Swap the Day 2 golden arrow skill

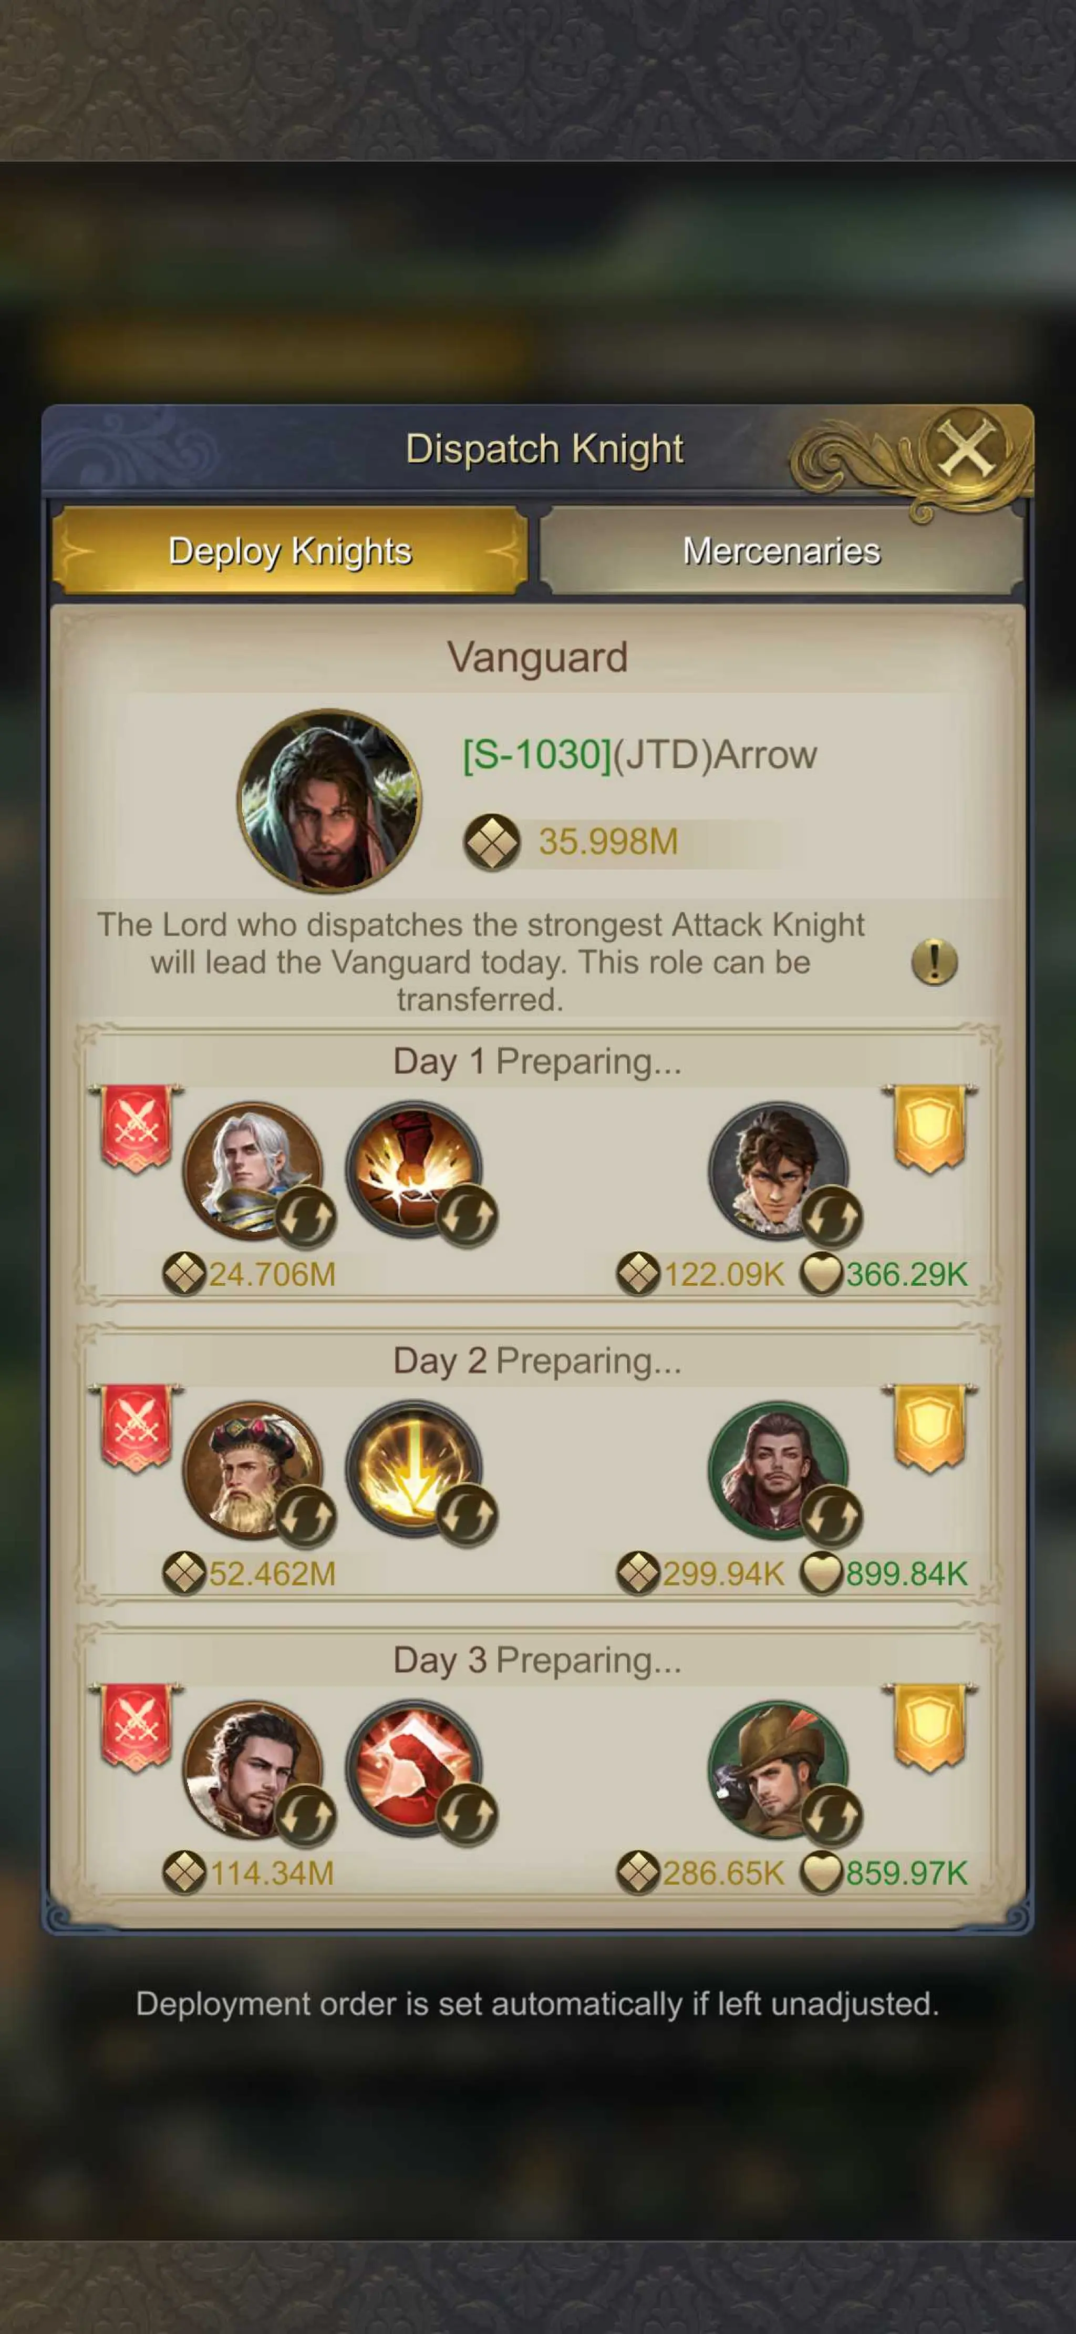468,1515
